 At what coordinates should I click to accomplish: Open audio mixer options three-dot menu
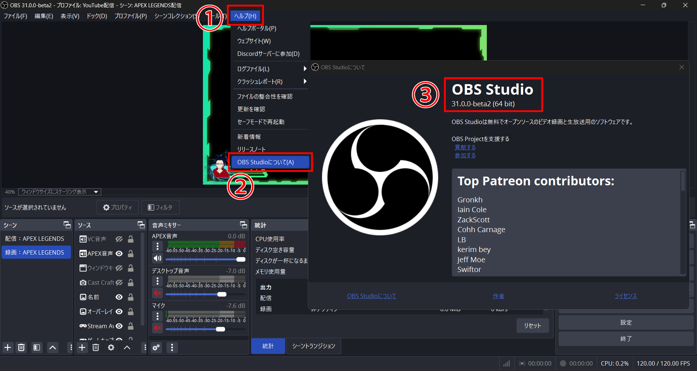172,347
